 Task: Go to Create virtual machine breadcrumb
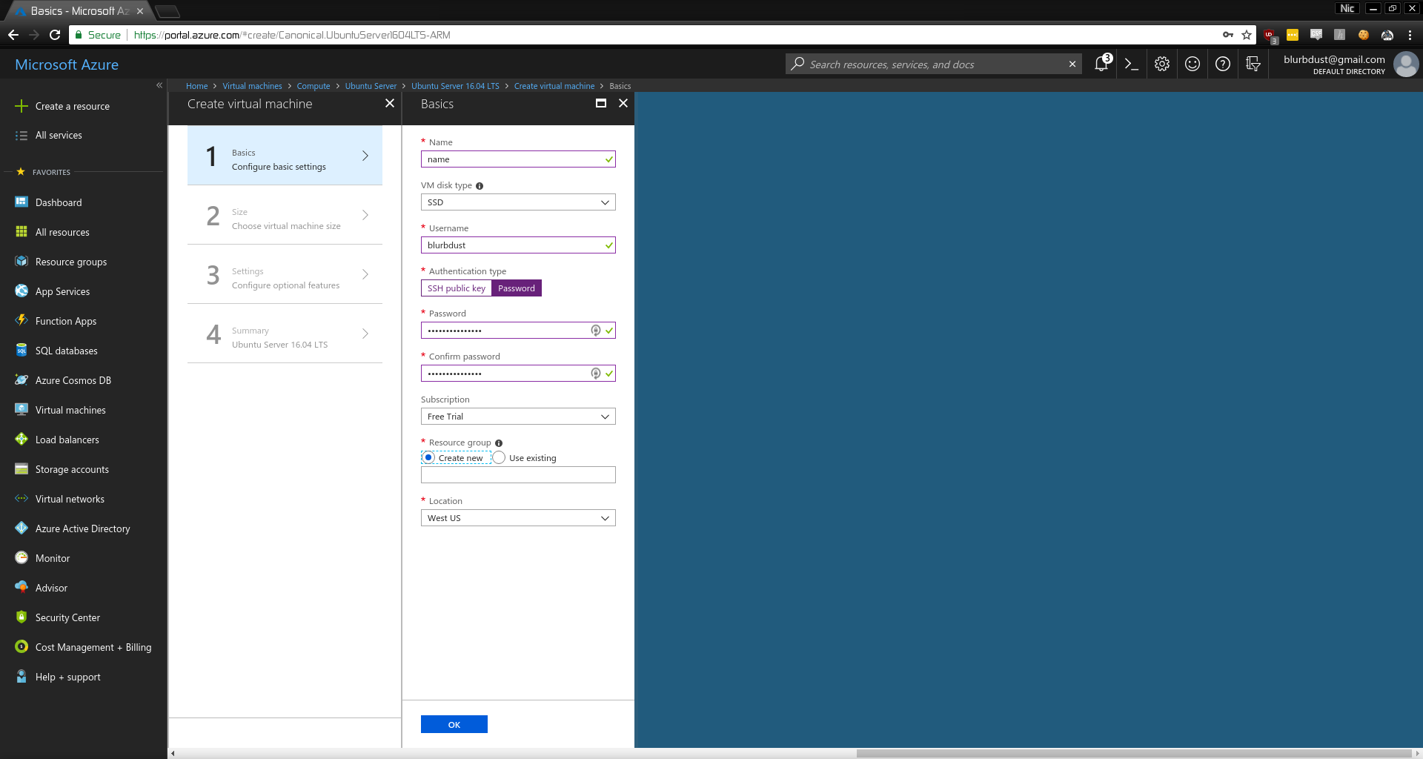(x=554, y=86)
